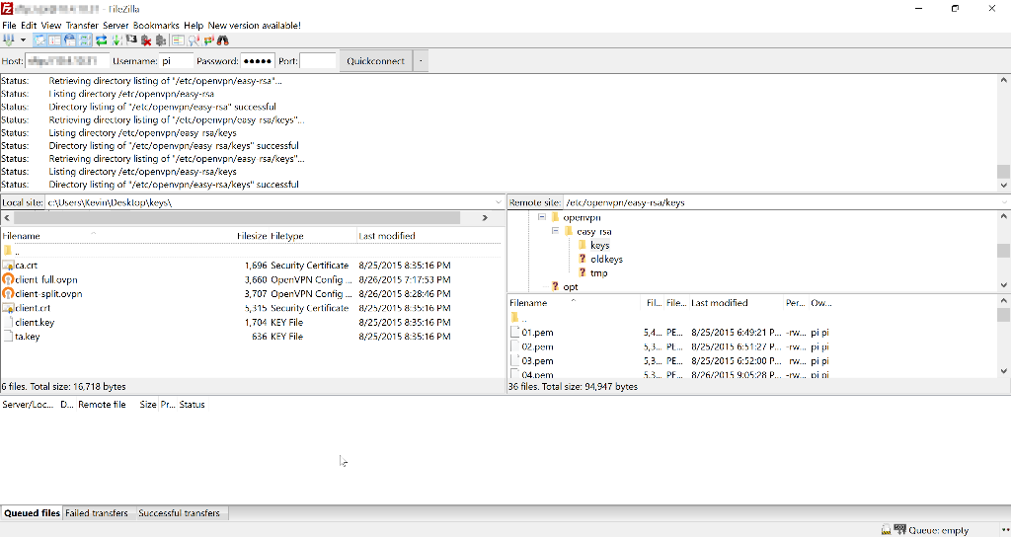Open directory listing filters dialog

click(x=178, y=39)
